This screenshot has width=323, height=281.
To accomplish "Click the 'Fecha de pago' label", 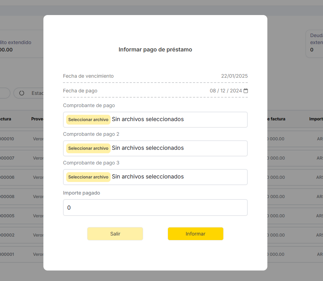I will click(80, 91).
